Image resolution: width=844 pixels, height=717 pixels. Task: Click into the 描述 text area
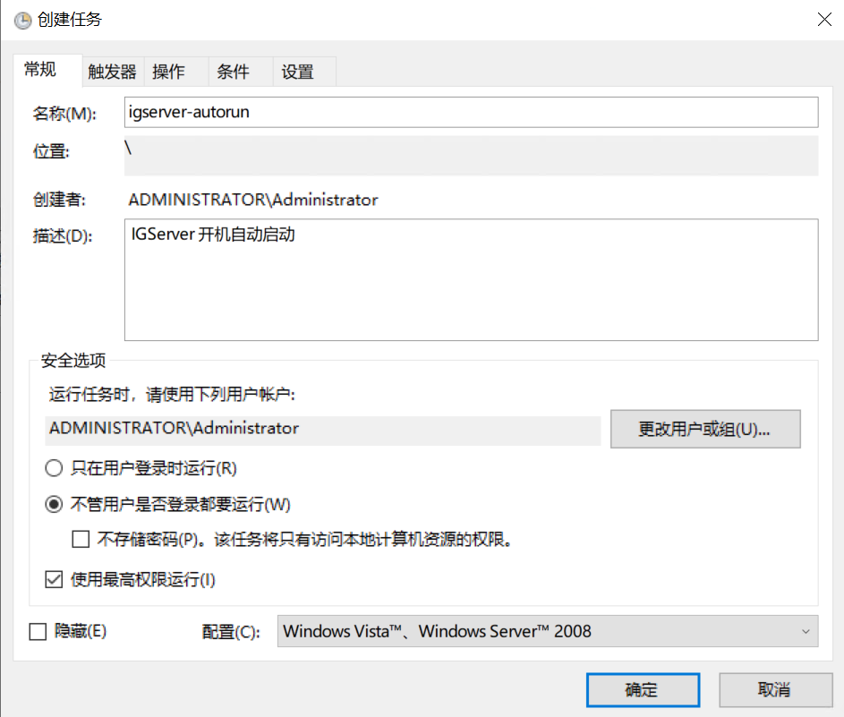pos(471,279)
